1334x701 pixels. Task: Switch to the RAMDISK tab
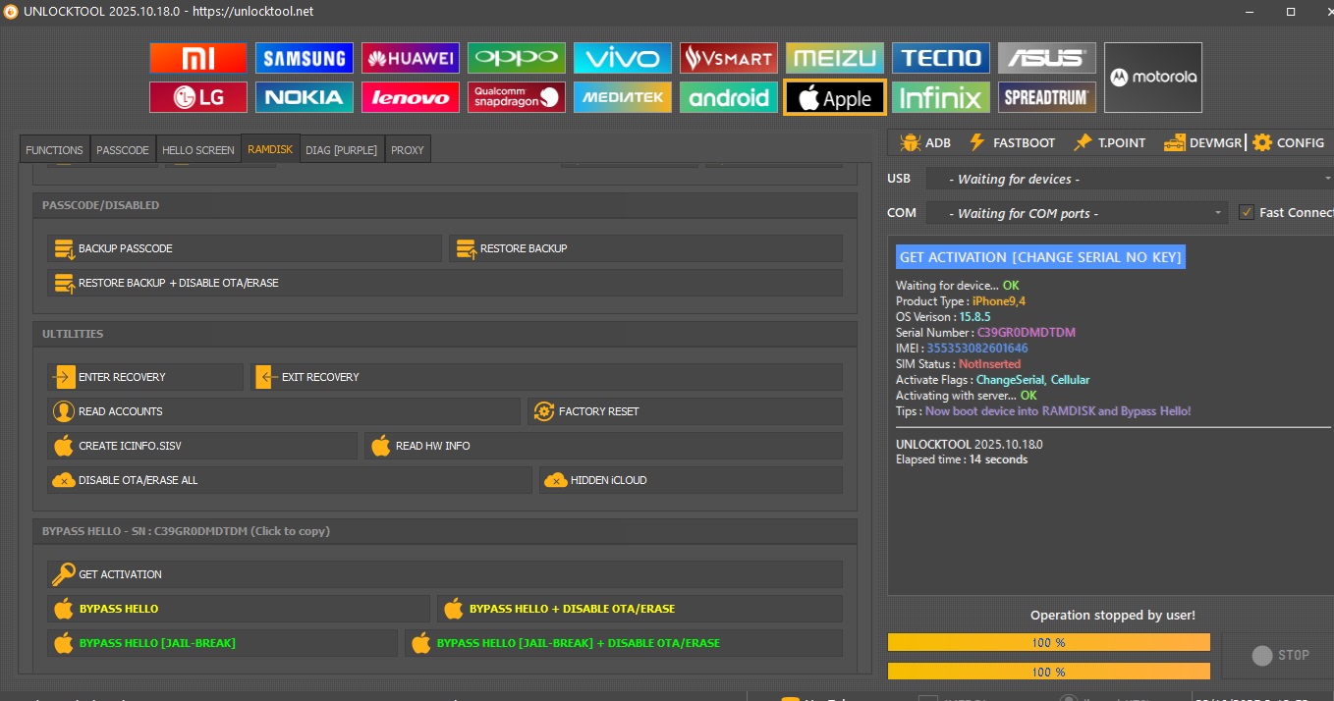click(270, 149)
